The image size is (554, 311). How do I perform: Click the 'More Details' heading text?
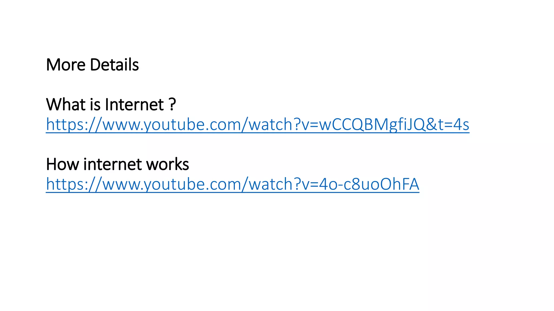(x=93, y=65)
